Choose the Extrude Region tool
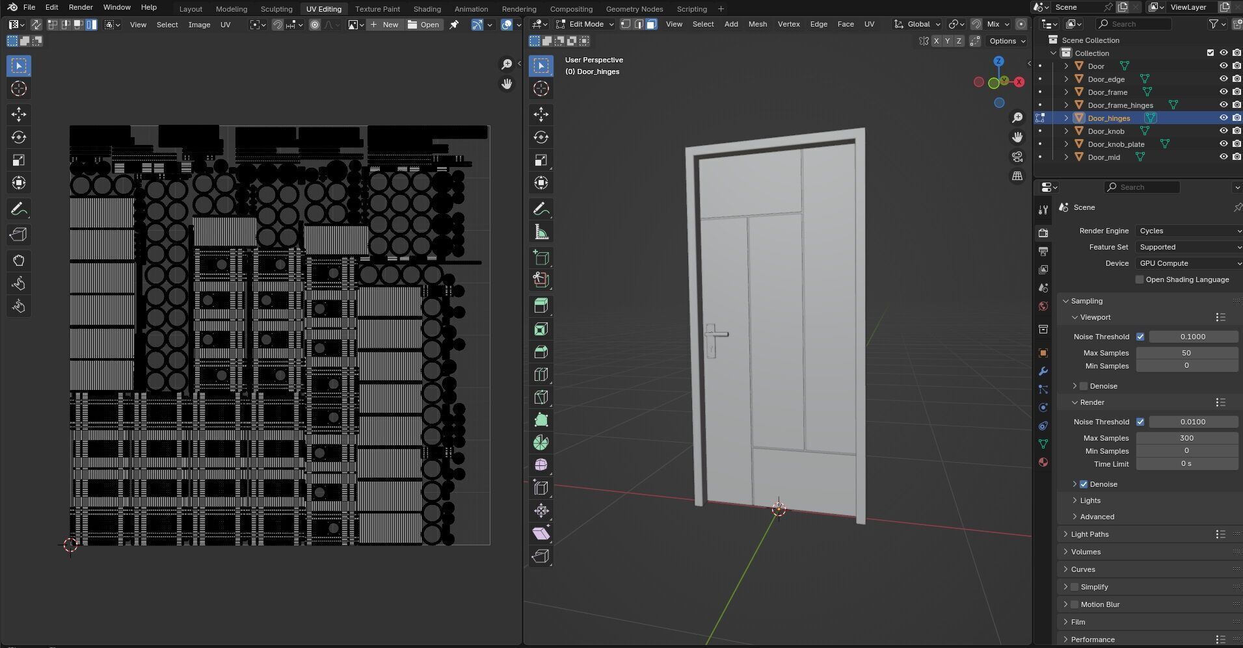The height and width of the screenshot is (648, 1243). (541, 306)
